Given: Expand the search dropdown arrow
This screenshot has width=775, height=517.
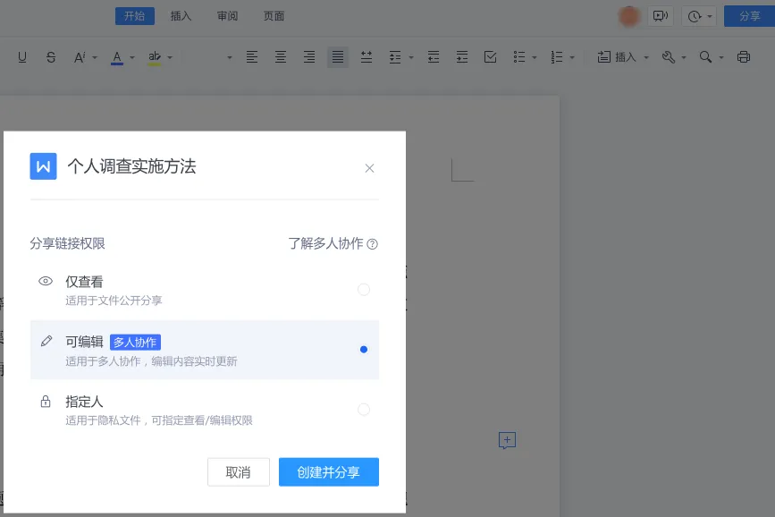Looking at the screenshot, I should pos(721,58).
